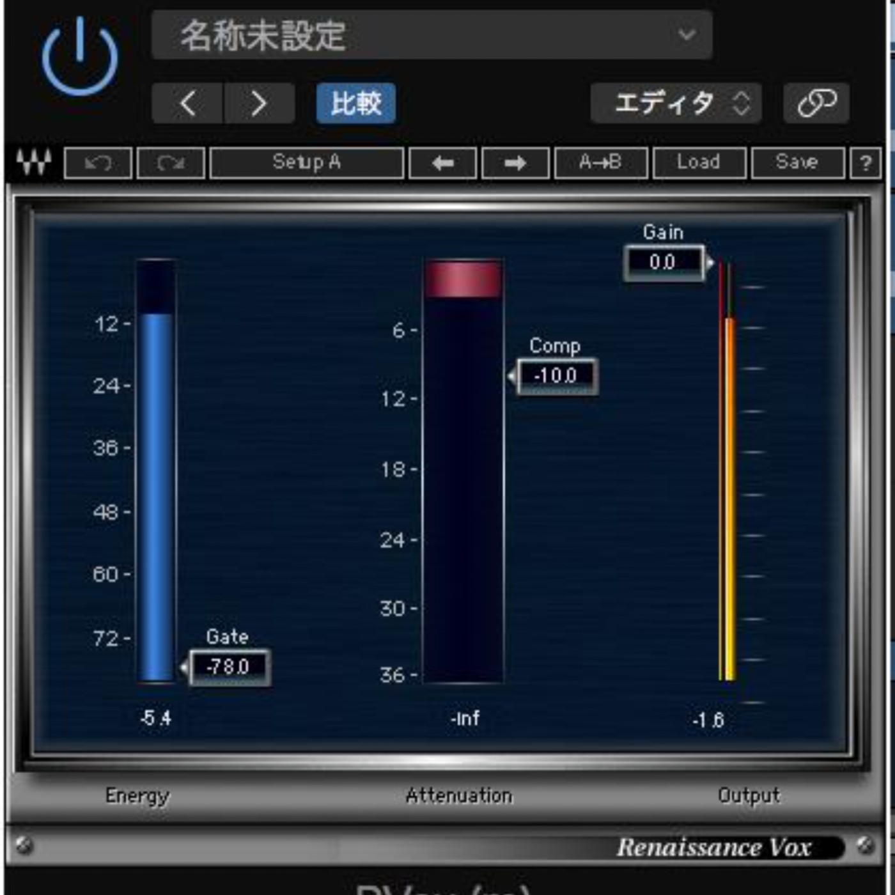
Task: Click the Energy caption
Action: pyautogui.click(x=137, y=796)
